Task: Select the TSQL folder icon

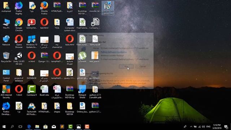Action: coord(57,23)
